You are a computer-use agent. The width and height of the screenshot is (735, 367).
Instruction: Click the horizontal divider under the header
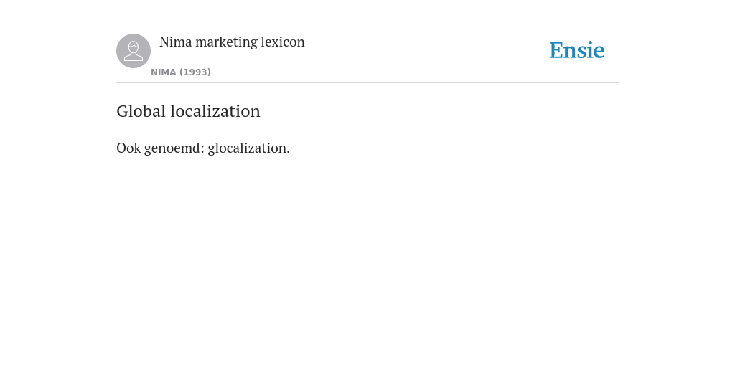click(367, 83)
